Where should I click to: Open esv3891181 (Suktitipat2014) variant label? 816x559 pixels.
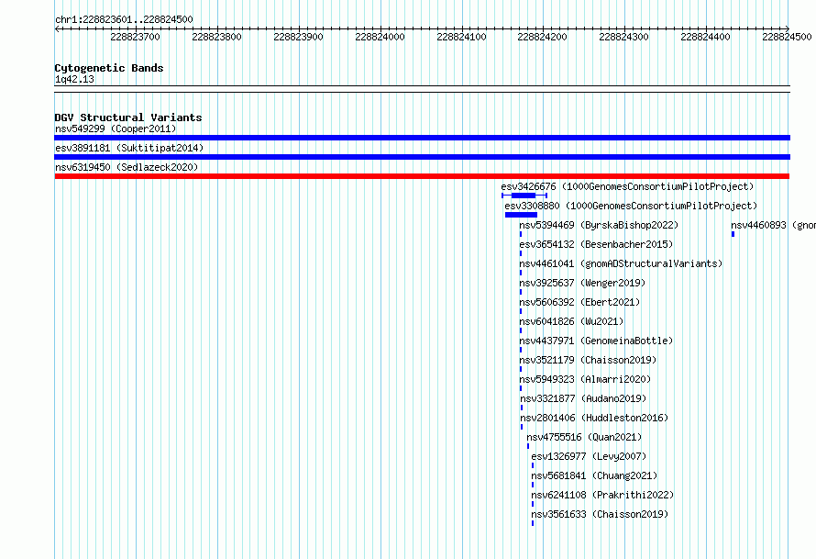129,148
